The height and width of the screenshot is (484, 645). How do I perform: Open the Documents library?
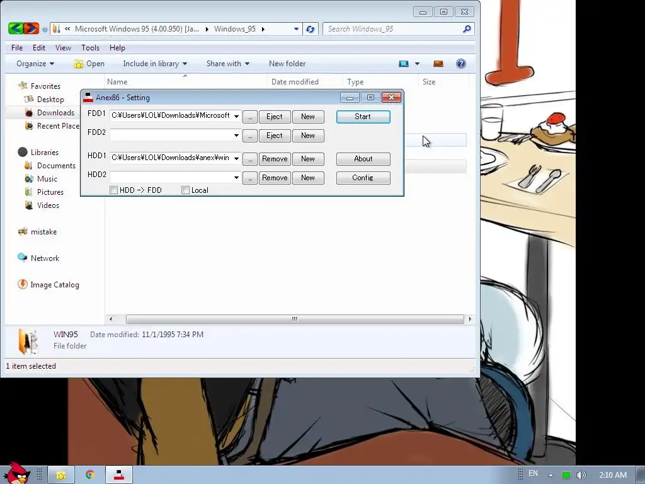tap(50, 166)
